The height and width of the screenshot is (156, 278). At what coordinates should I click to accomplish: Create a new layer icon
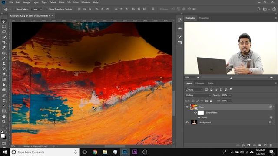(x=265, y=145)
